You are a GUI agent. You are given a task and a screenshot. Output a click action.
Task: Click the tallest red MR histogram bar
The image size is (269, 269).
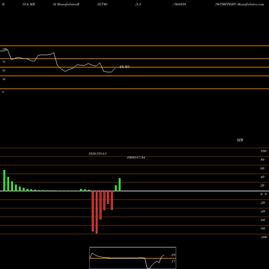[97, 212]
